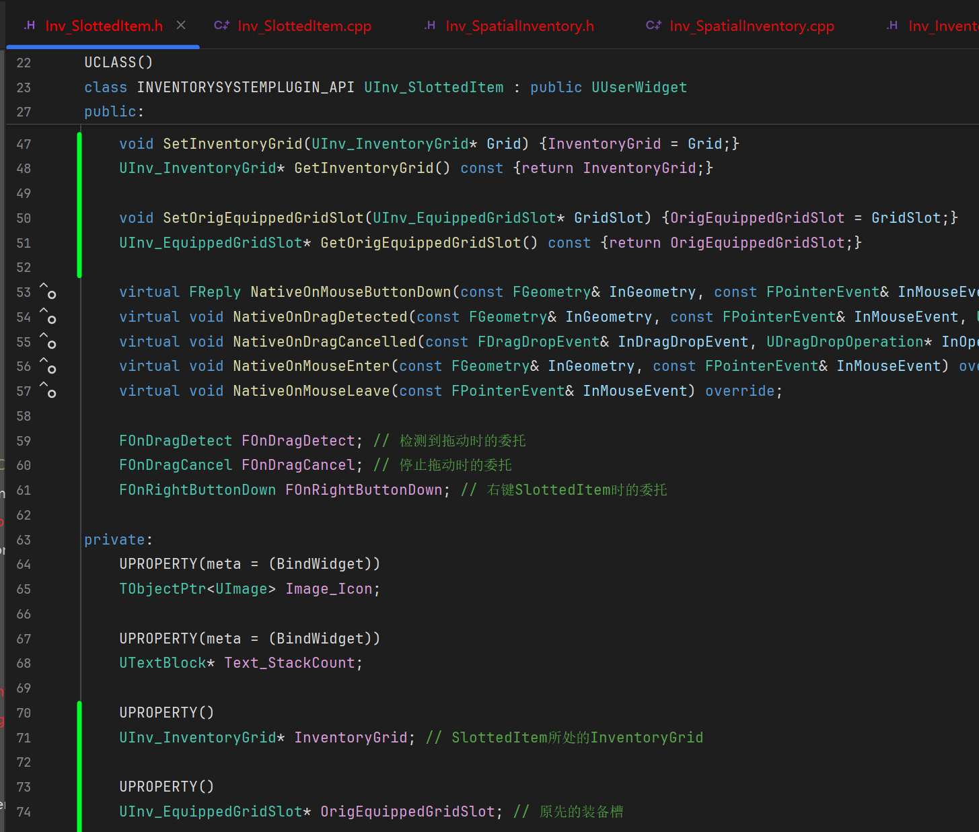Screen dimensions: 979x832
Task: Select the Inv_SlottedItem.h tab
Action: click(104, 26)
